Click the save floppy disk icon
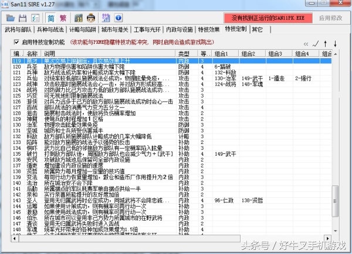 (x=22, y=18)
